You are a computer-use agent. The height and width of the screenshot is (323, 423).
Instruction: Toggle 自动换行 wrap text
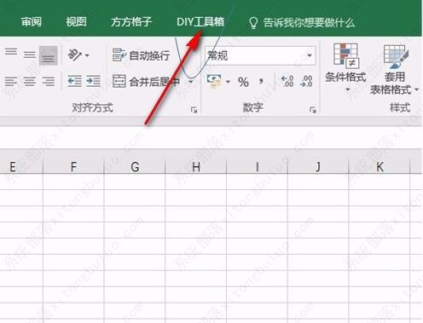tap(142, 55)
